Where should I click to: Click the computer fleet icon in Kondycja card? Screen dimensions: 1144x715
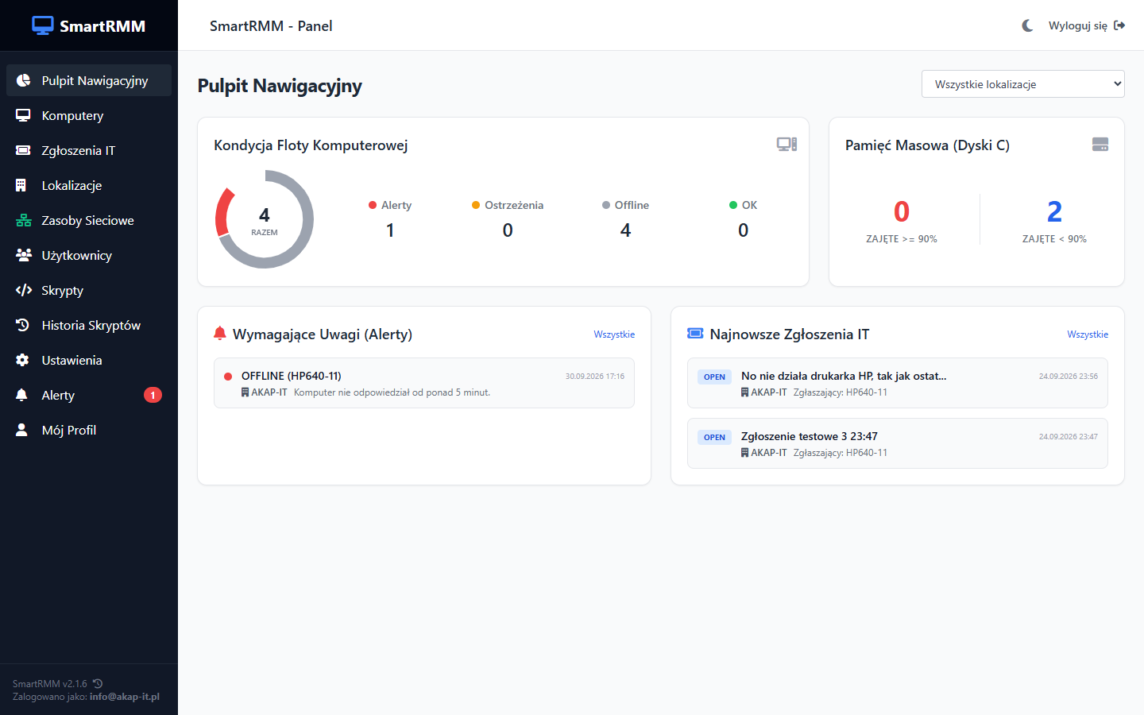pyautogui.click(x=786, y=145)
